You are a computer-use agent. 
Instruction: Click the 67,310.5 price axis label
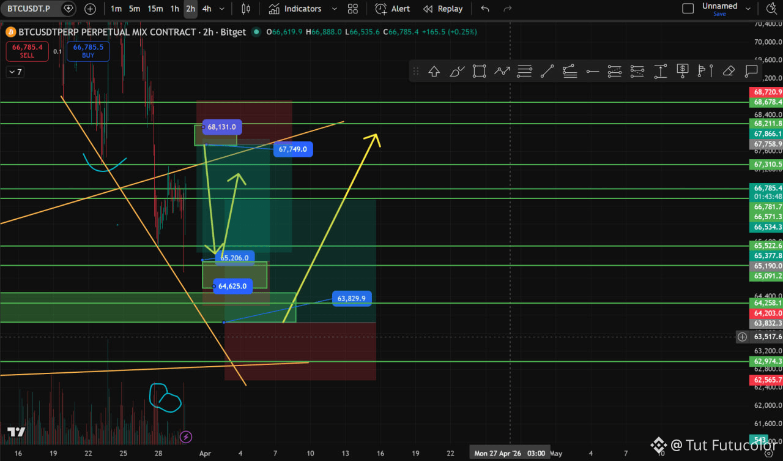(x=766, y=165)
